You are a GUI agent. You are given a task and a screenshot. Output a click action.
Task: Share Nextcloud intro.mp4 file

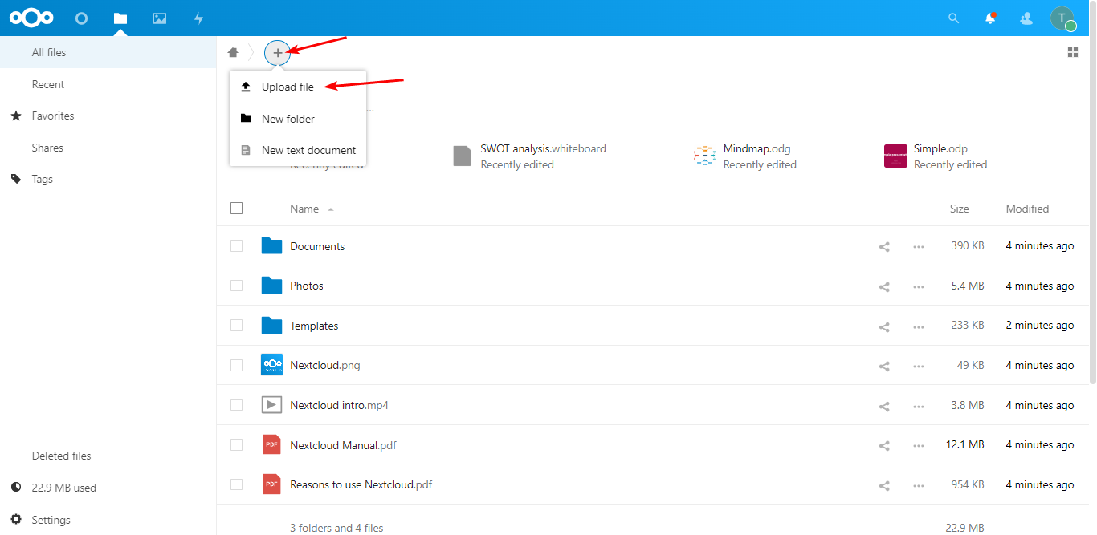884,405
